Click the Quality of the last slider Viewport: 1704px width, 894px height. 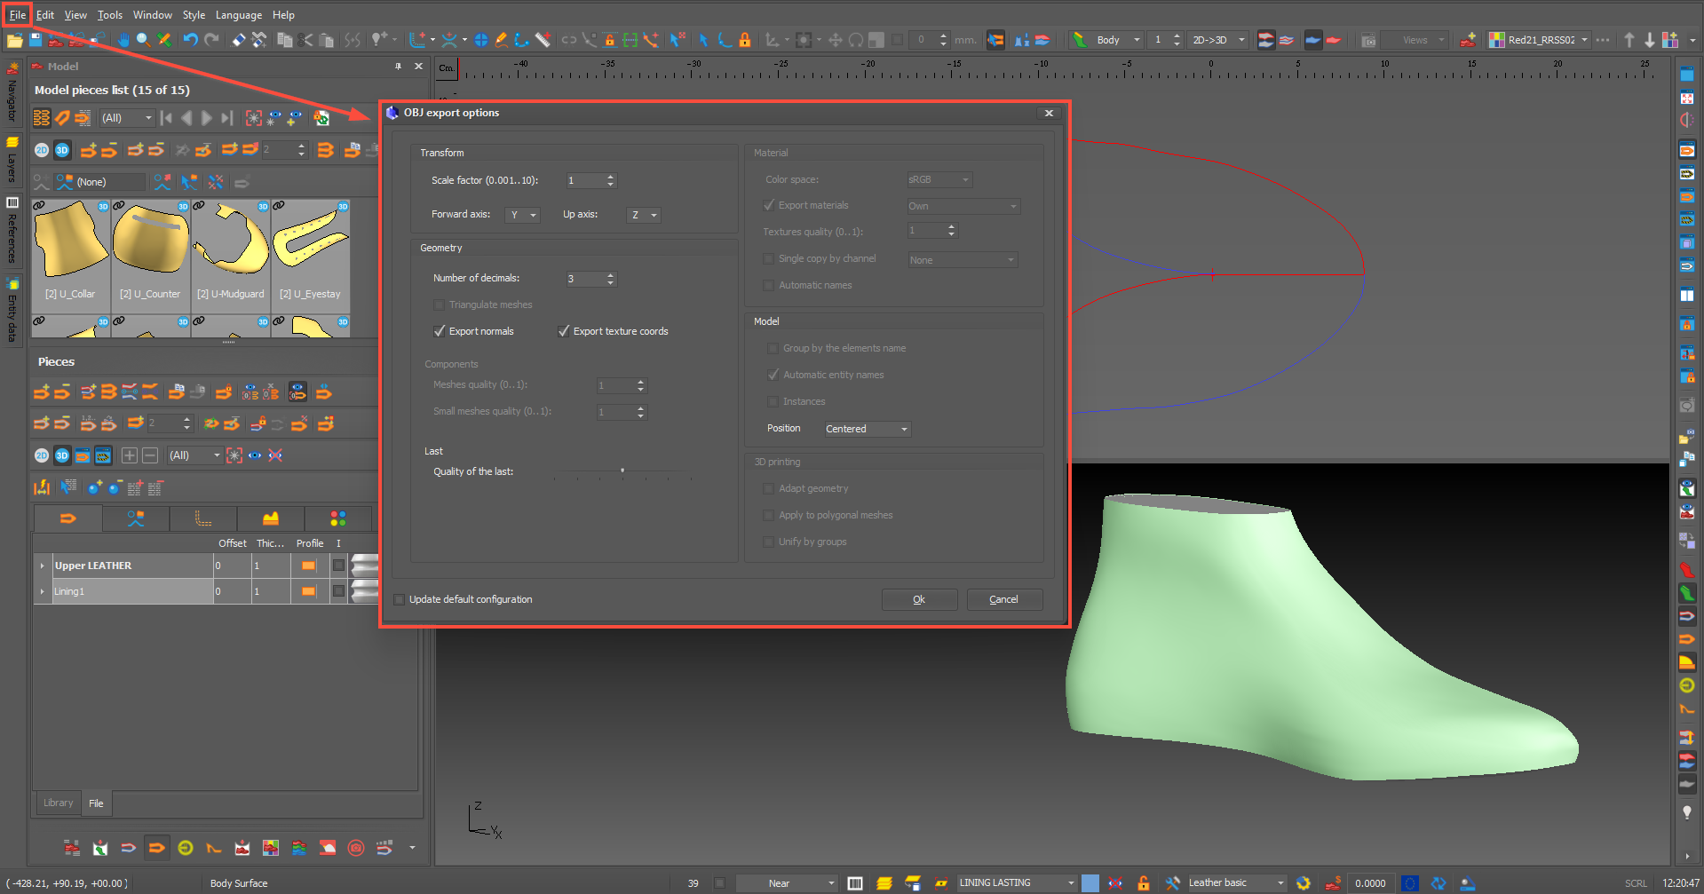point(622,471)
